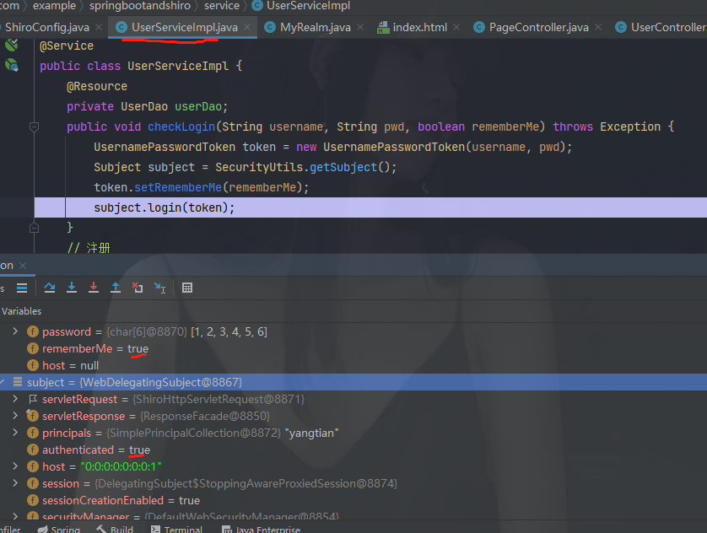Expand the servletRequest variable node
Viewport: 707px width, 533px height.
tap(15, 399)
